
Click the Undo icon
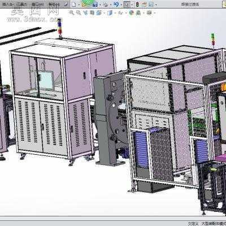116,5
